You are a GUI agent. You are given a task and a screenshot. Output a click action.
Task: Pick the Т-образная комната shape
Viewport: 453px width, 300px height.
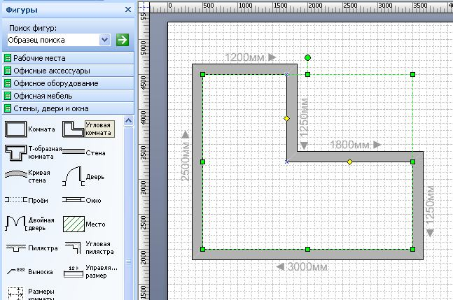33,152
